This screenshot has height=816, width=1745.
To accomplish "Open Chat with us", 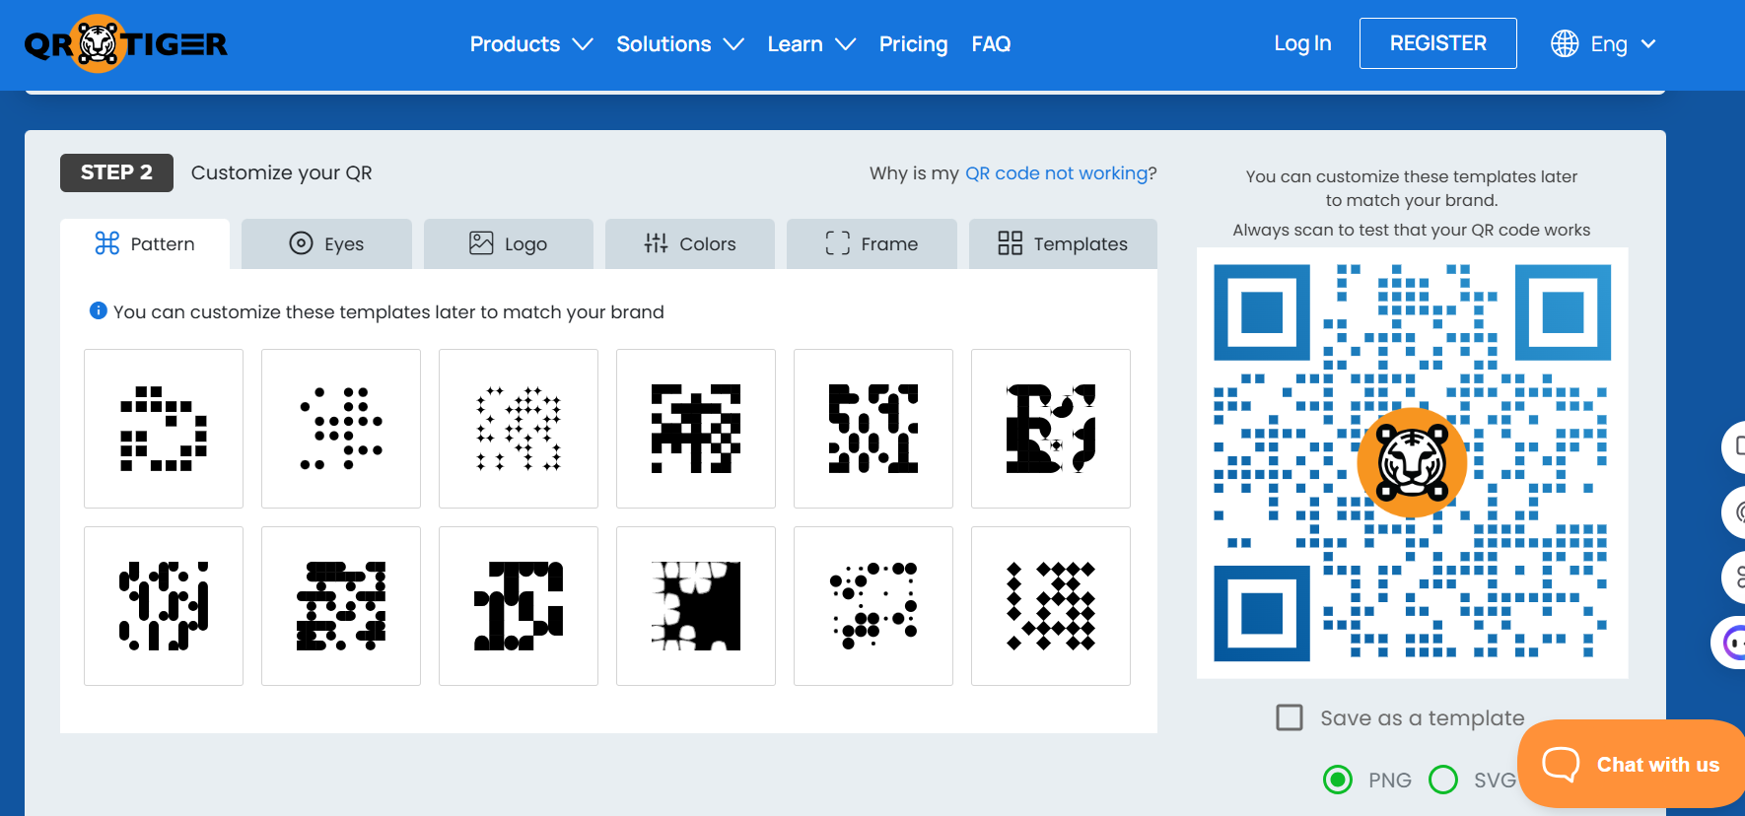I will [x=1632, y=764].
